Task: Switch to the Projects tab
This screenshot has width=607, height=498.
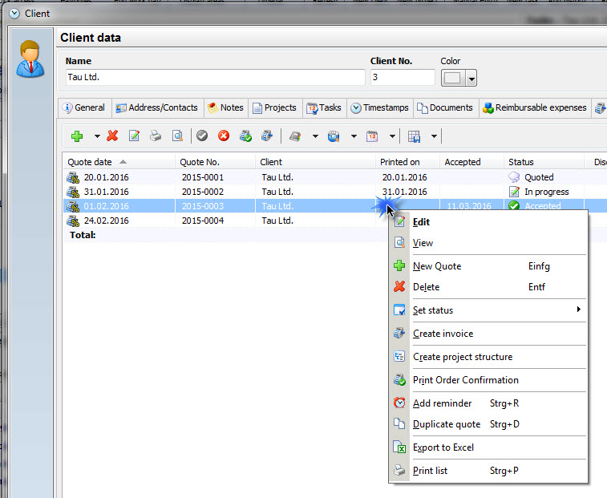Action: coord(274,107)
